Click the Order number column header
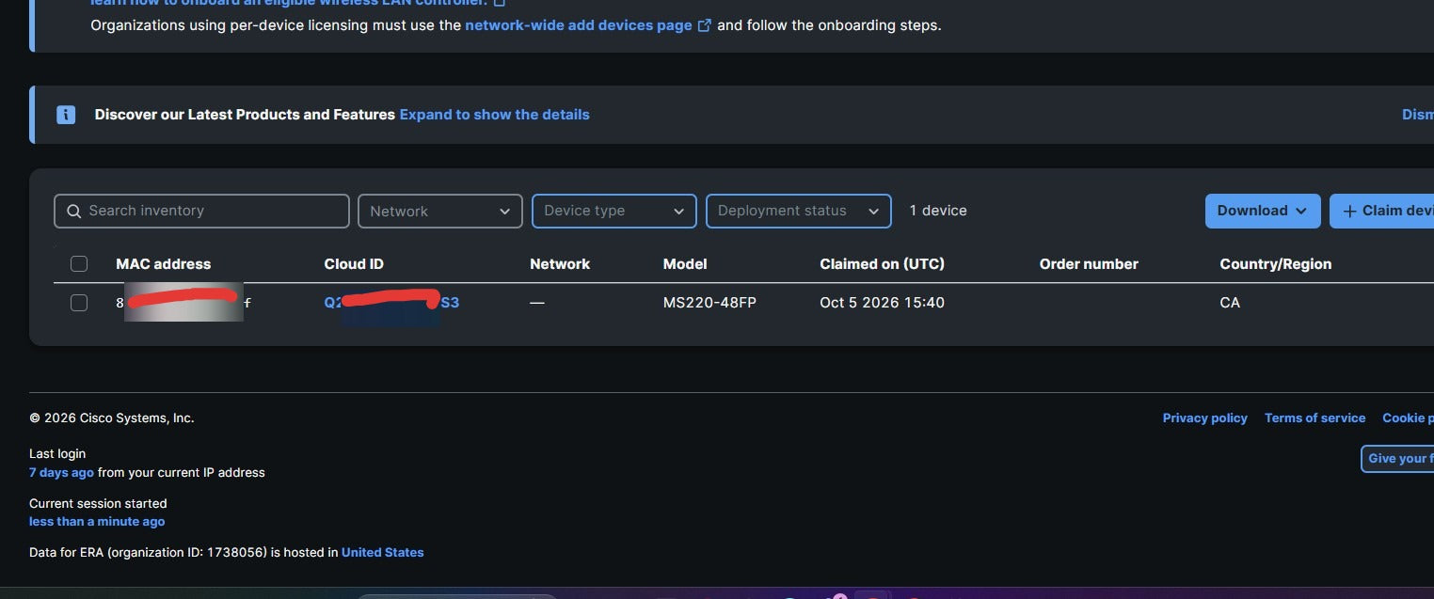Image resolution: width=1434 pixels, height=599 pixels. (x=1089, y=264)
